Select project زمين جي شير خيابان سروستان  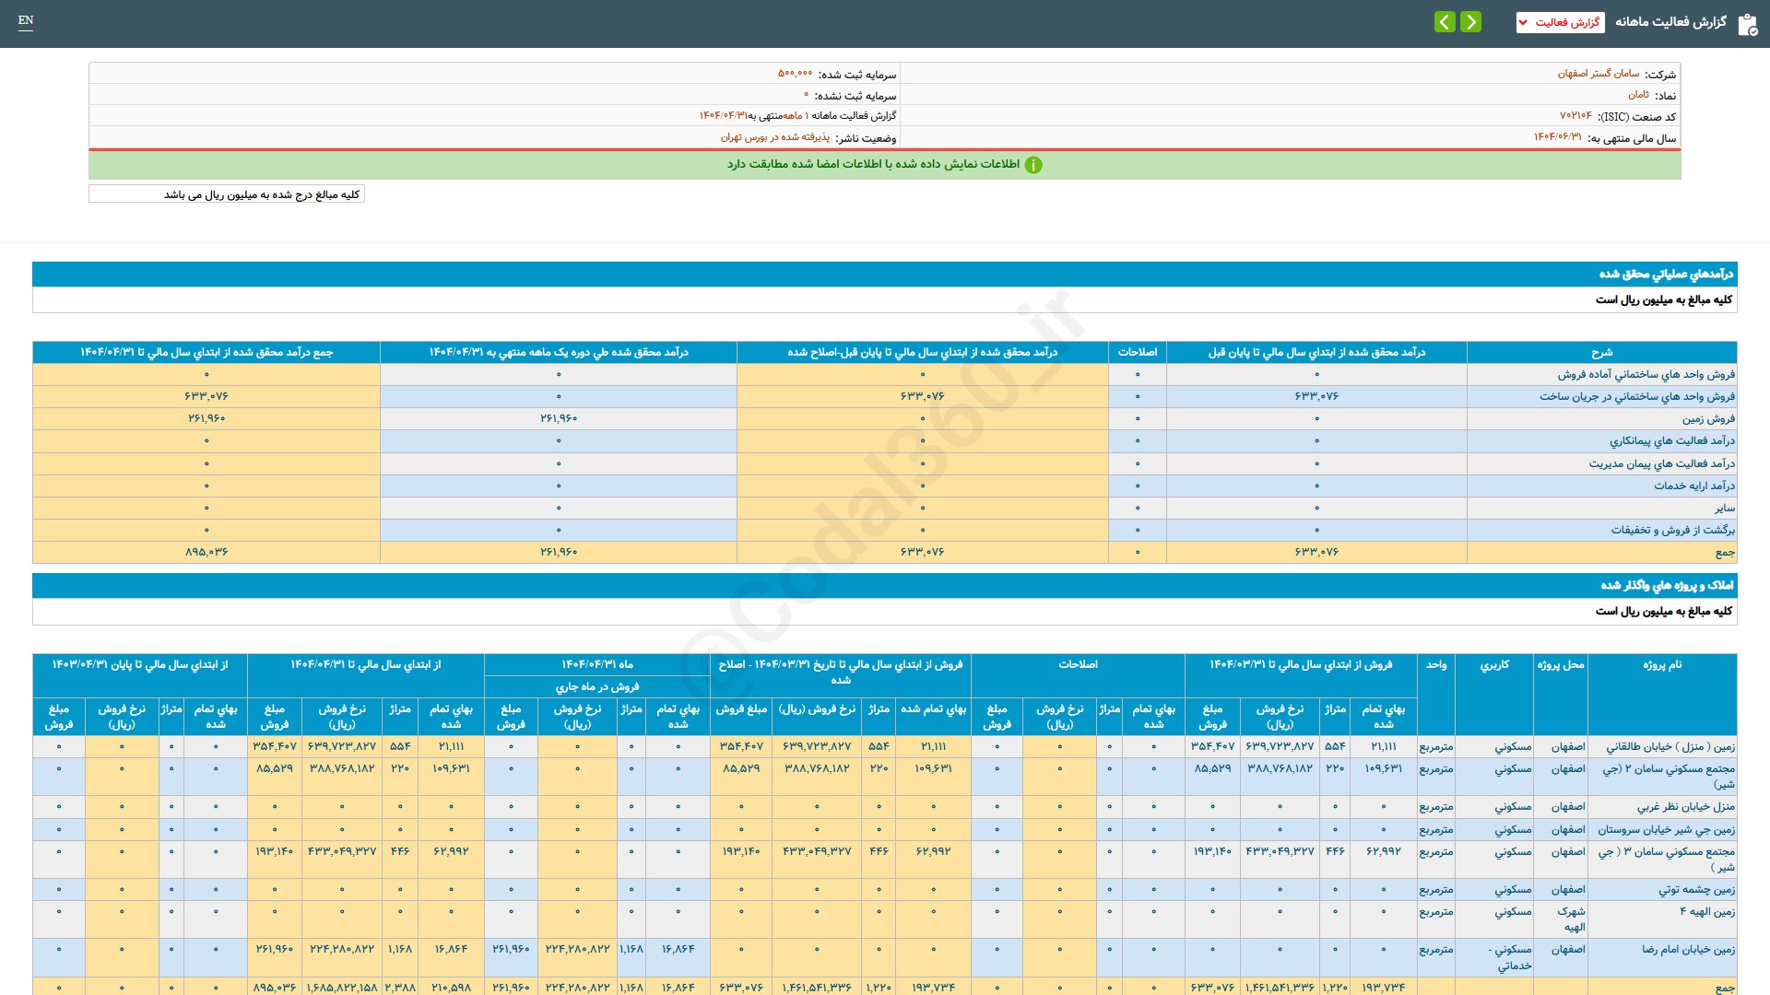(1666, 830)
